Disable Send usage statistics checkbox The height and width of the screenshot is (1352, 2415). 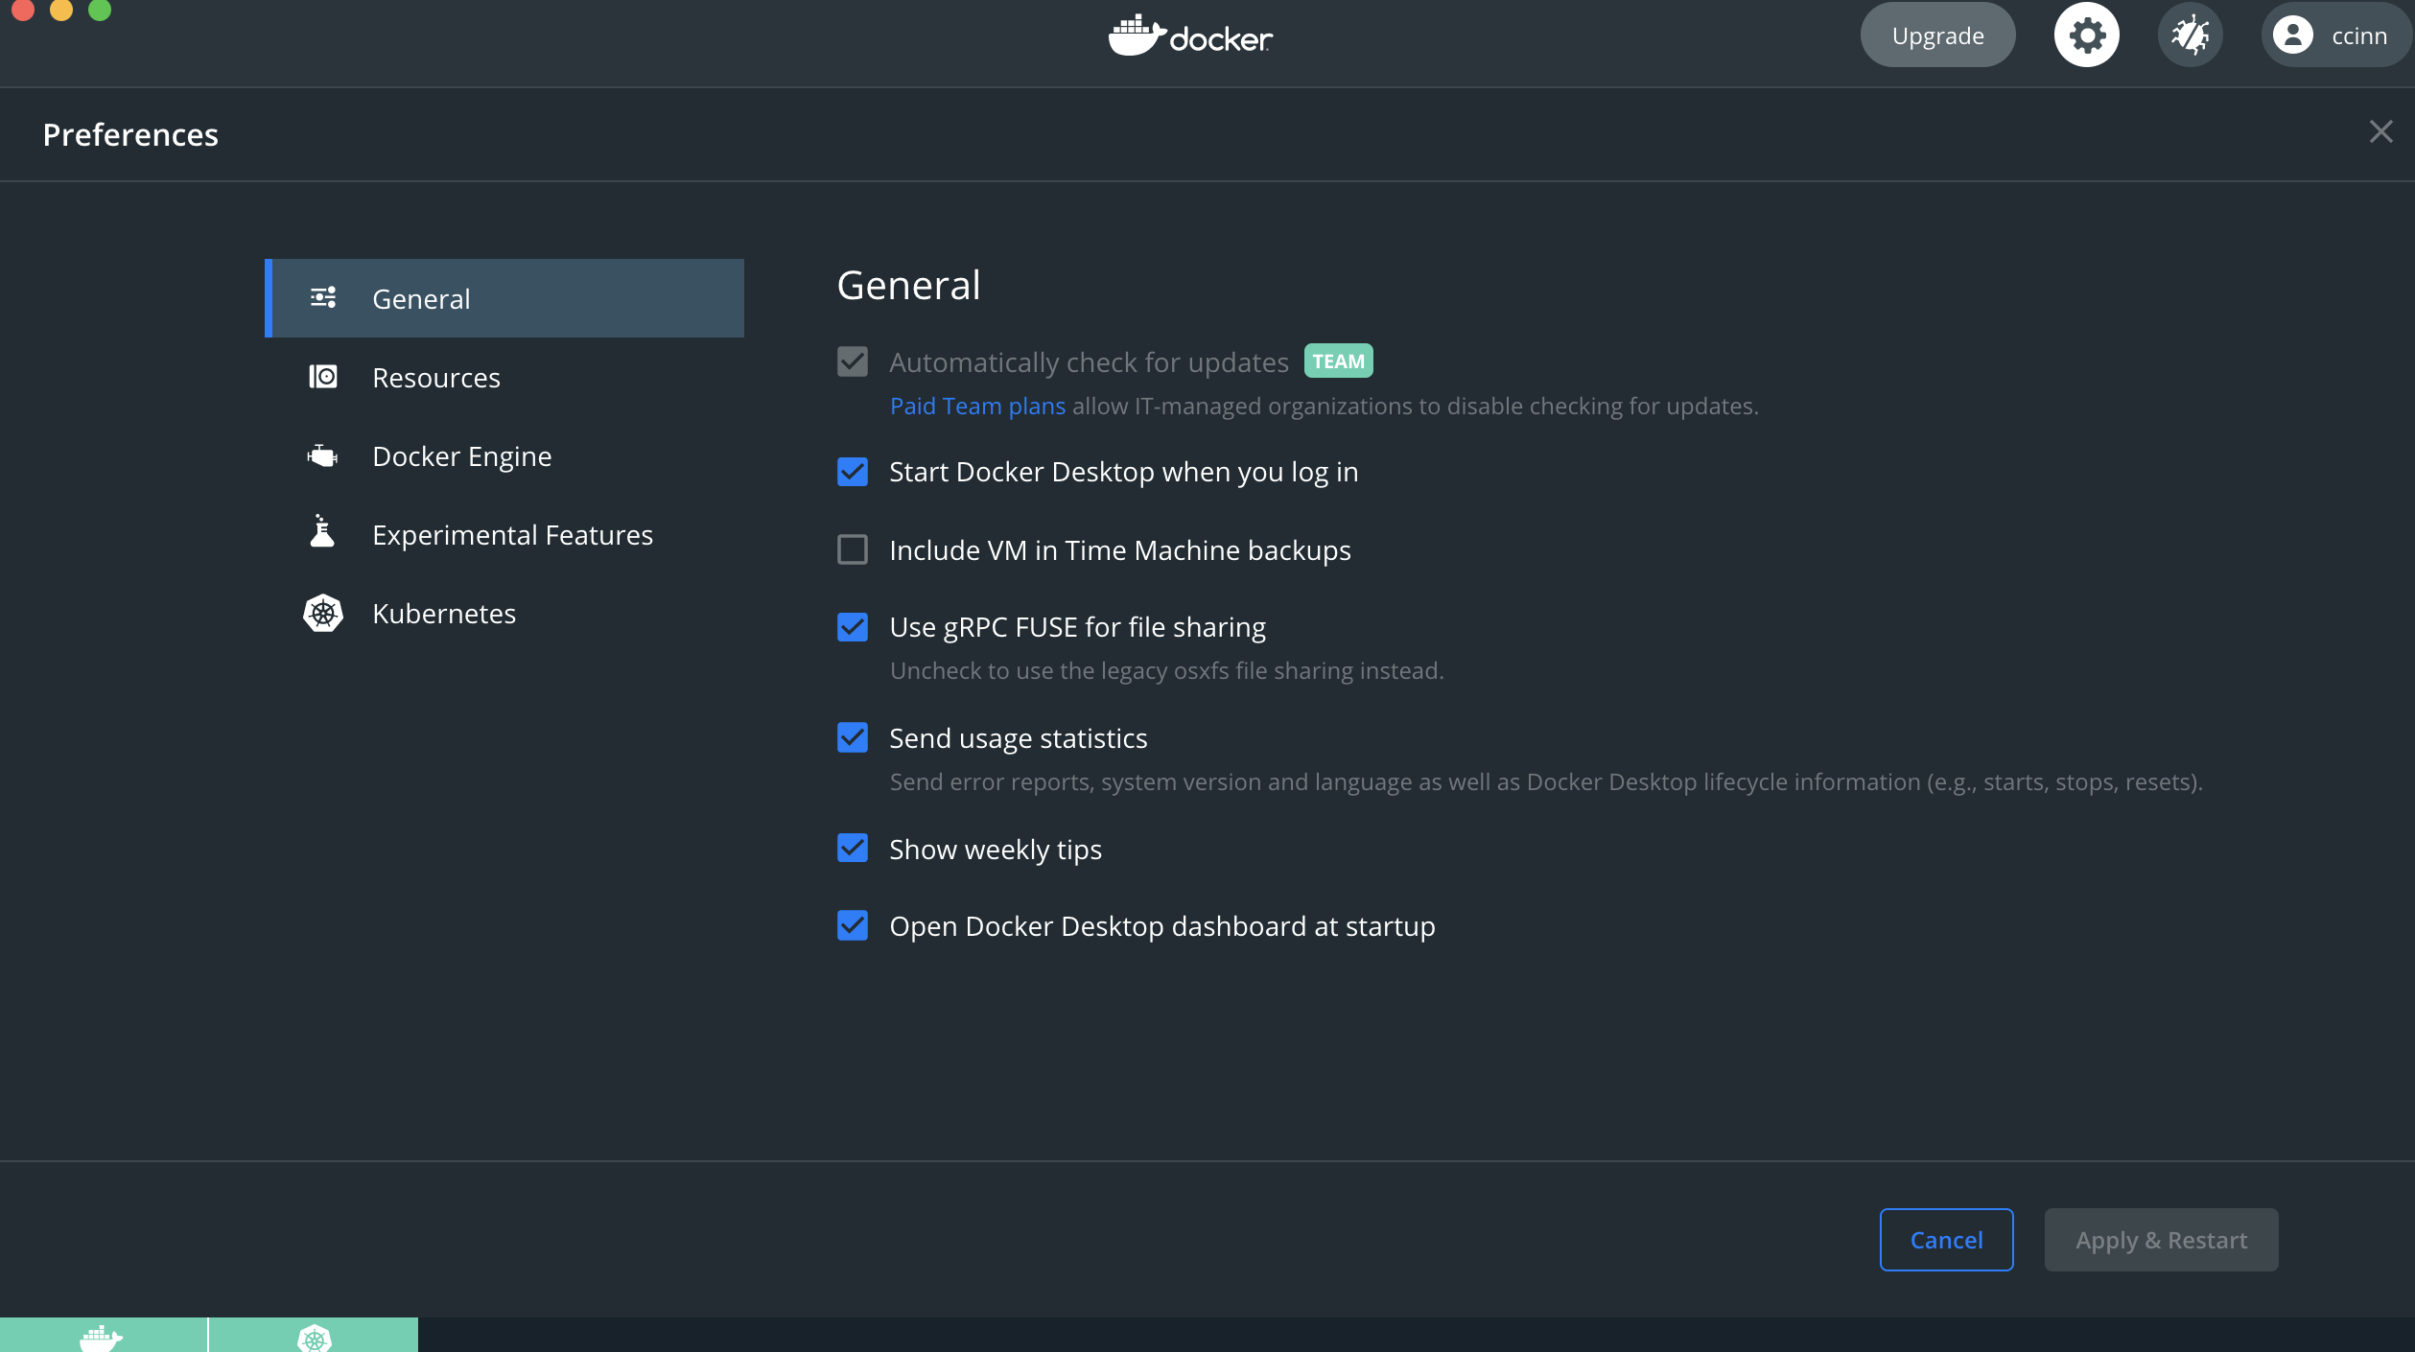pyautogui.click(x=853, y=737)
